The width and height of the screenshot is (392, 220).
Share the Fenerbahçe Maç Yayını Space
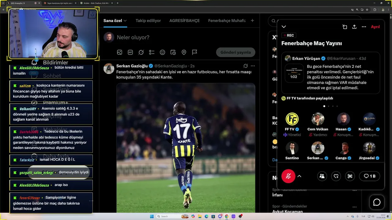tap(354, 27)
